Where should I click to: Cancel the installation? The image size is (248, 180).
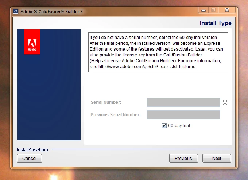click(x=29, y=159)
